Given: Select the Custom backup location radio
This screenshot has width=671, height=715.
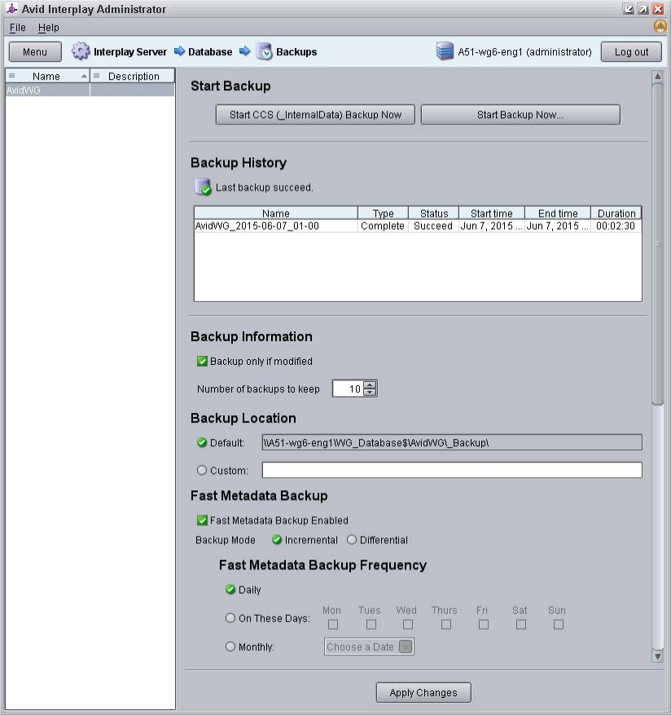Looking at the screenshot, I should pyautogui.click(x=201, y=470).
